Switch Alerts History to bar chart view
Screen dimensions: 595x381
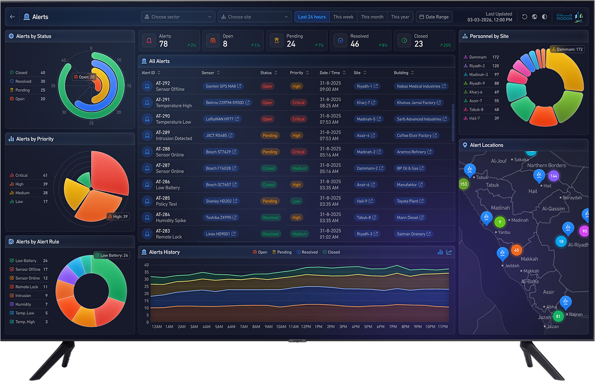pos(440,252)
